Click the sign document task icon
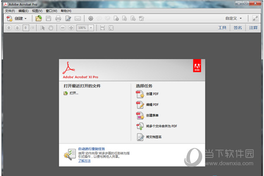 [x=140, y=137]
